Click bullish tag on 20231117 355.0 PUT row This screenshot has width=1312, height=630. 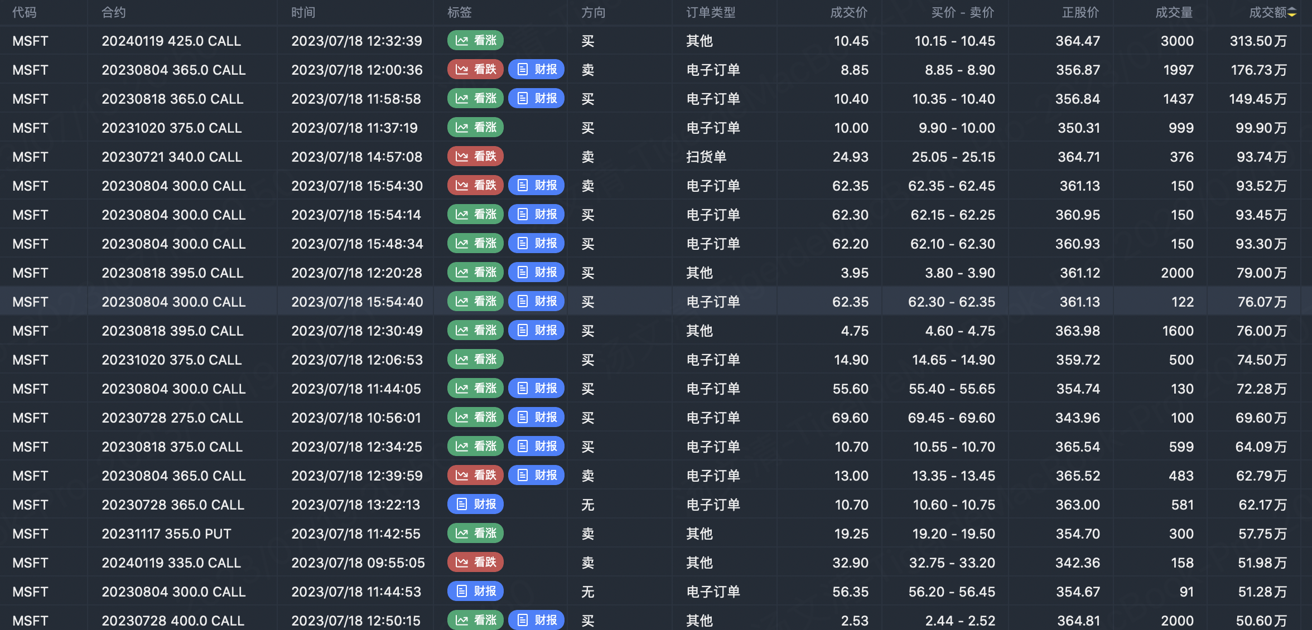pyautogui.click(x=475, y=534)
